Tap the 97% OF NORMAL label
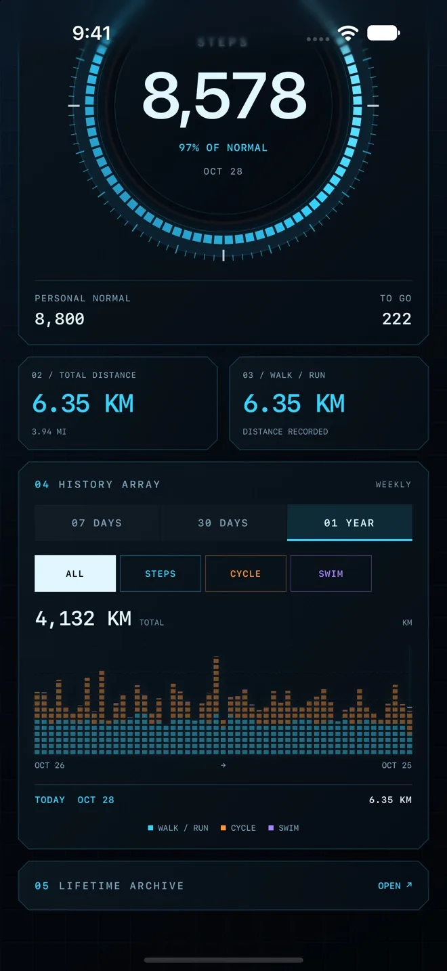Image resolution: width=447 pixels, height=971 pixels. pyautogui.click(x=223, y=148)
